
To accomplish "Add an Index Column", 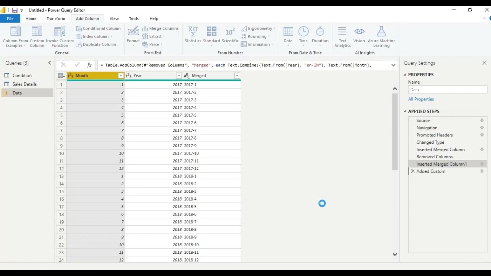I will point(94,36).
